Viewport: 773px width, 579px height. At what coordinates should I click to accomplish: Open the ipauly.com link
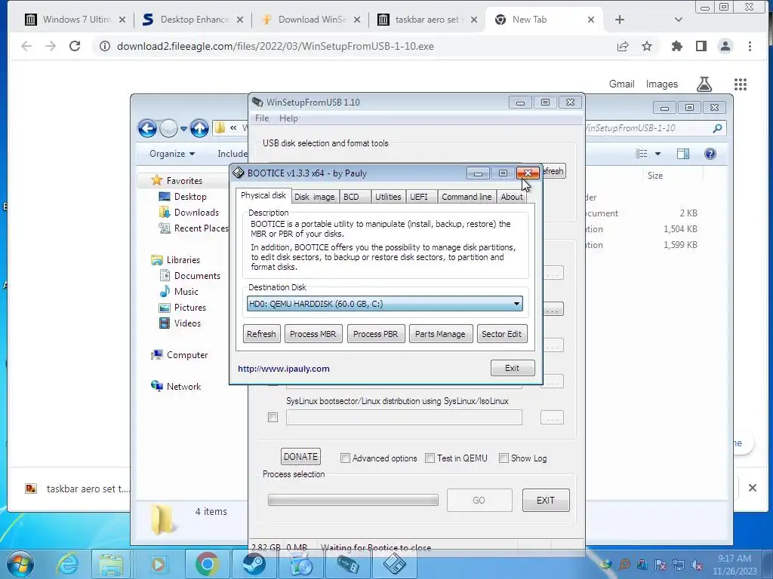(284, 369)
